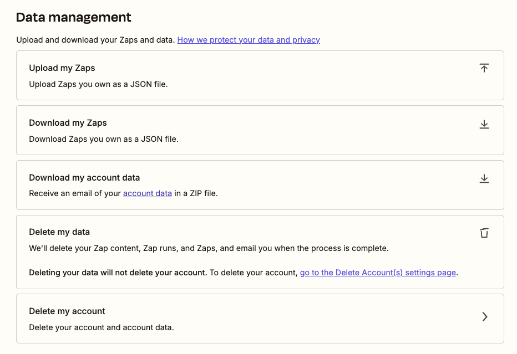Start downloading Zaps using the download arrow icon
Image resolution: width=517 pixels, height=354 pixels.
click(x=484, y=124)
